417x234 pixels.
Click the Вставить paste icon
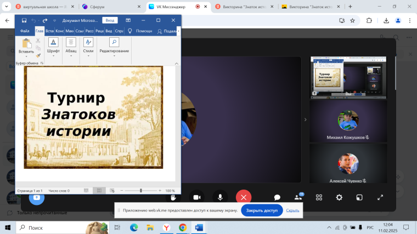26,43
